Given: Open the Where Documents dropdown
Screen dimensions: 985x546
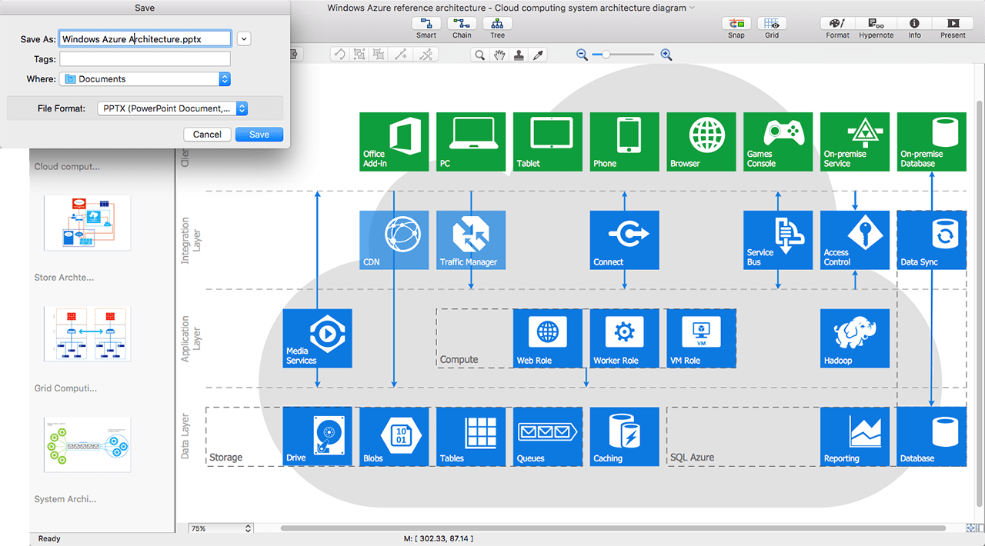Looking at the screenshot, I should tap(145, 78).
